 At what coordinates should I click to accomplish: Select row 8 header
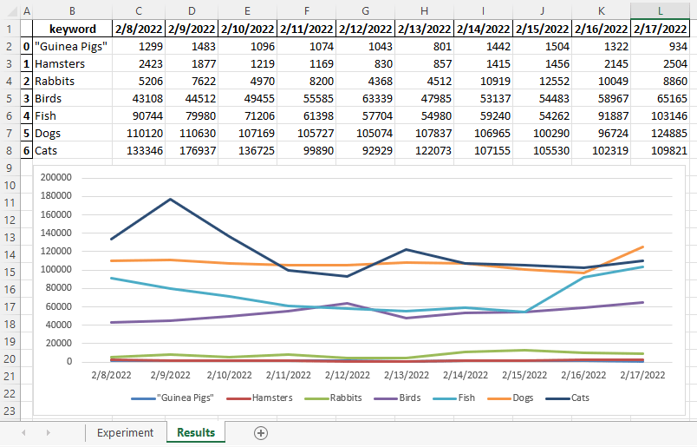pos(9,151)
